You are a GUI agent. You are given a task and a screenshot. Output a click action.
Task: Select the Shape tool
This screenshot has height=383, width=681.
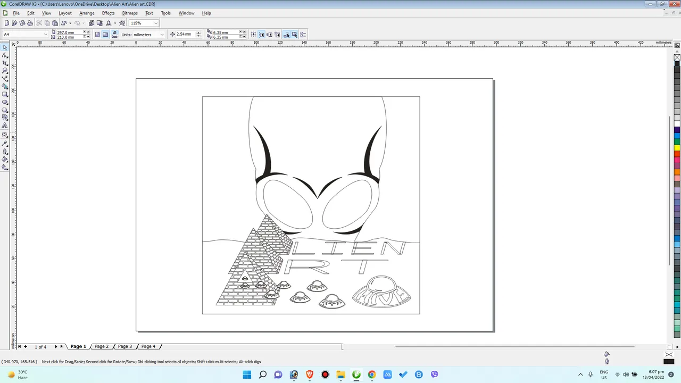pos(5,55)
